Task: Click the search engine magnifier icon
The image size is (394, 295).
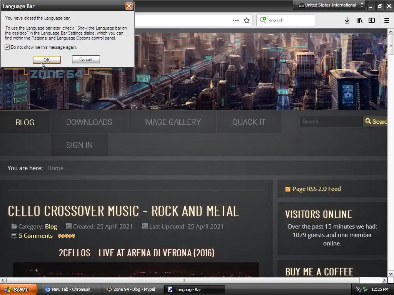Action: (263, 20)
